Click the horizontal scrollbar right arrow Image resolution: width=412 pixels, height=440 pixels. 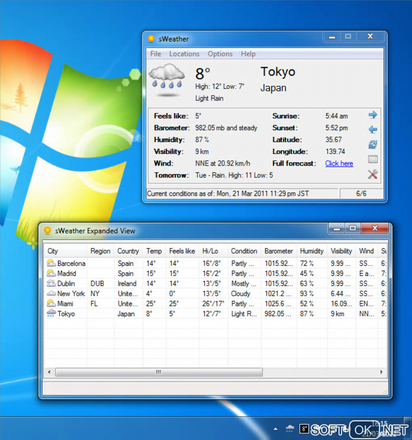coord(381,372)
